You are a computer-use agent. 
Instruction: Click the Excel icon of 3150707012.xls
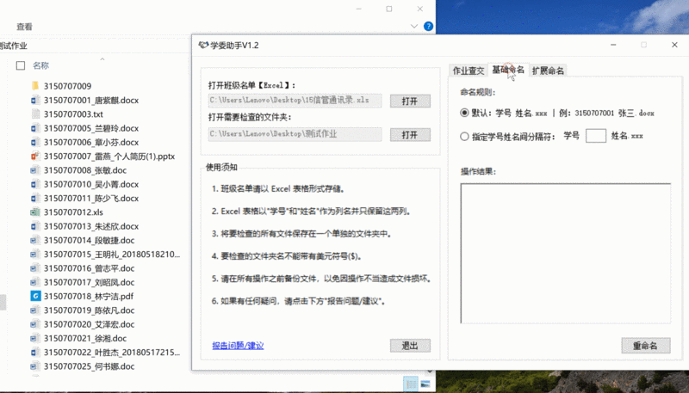pos(35,212)
